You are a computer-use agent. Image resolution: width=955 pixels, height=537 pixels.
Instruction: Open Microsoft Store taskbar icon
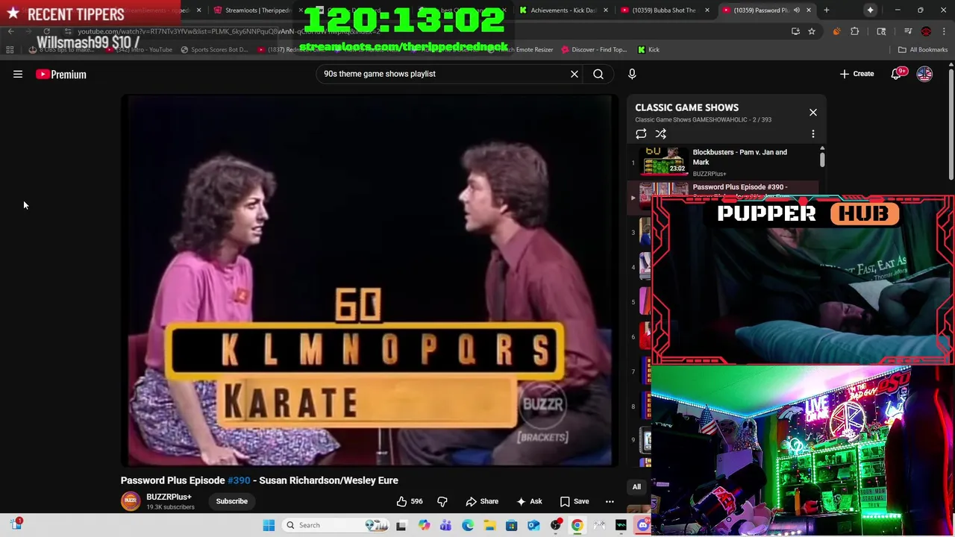511,526
